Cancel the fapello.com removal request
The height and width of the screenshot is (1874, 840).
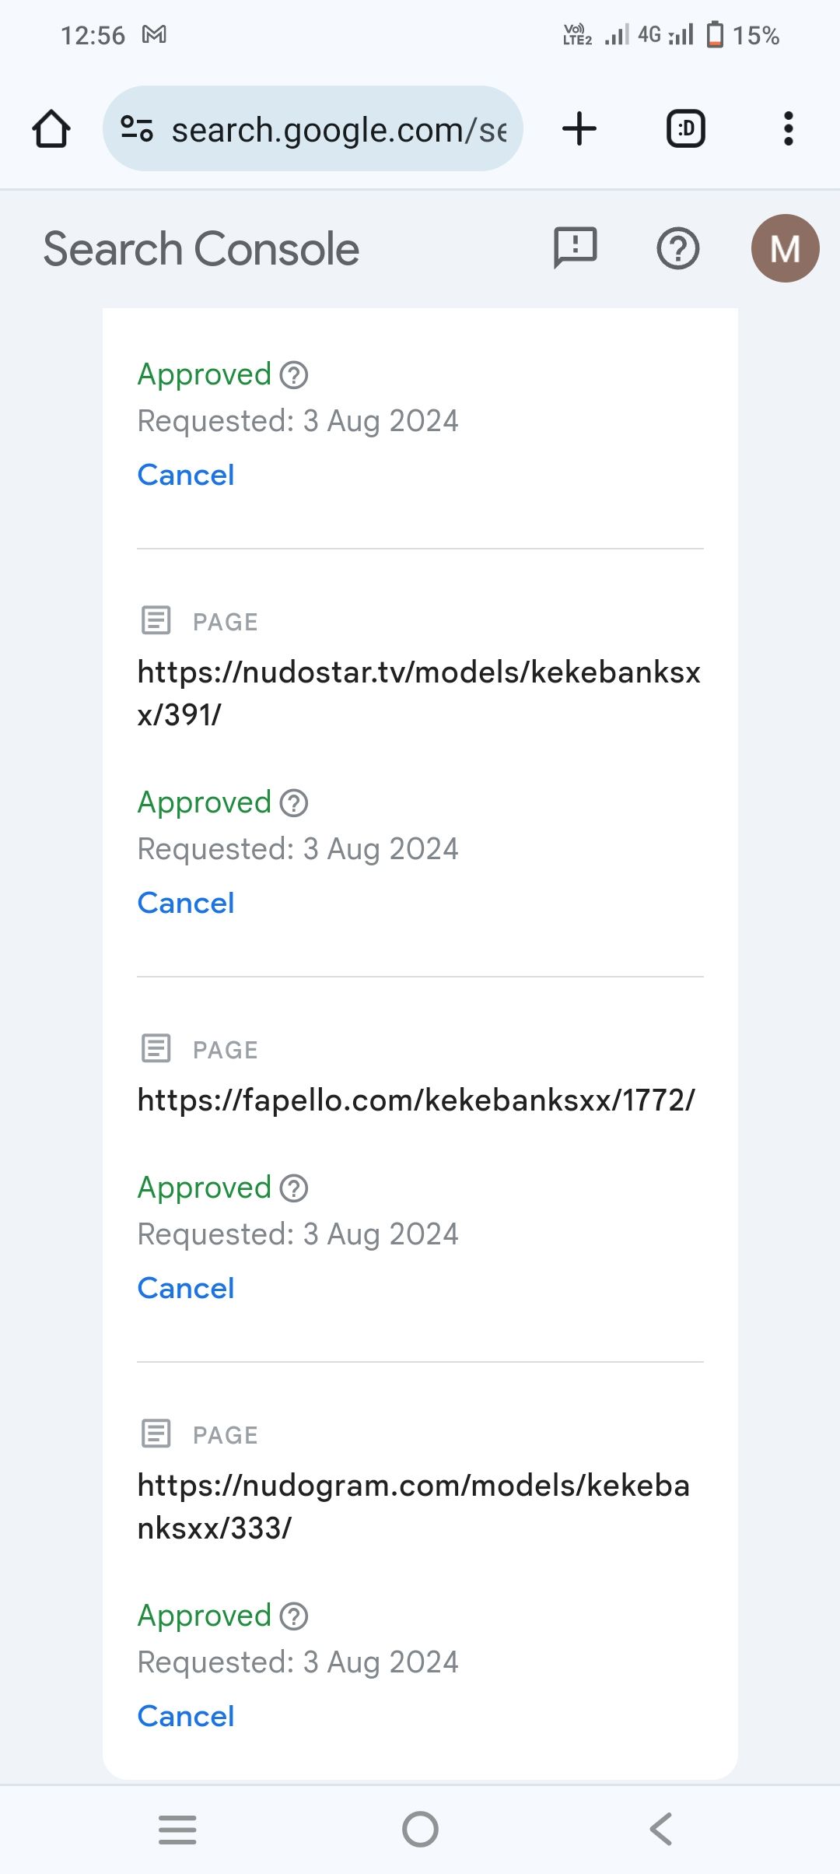[186, 1288]
